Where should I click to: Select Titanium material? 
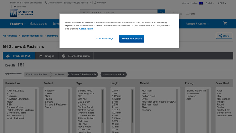click(146, 110)
